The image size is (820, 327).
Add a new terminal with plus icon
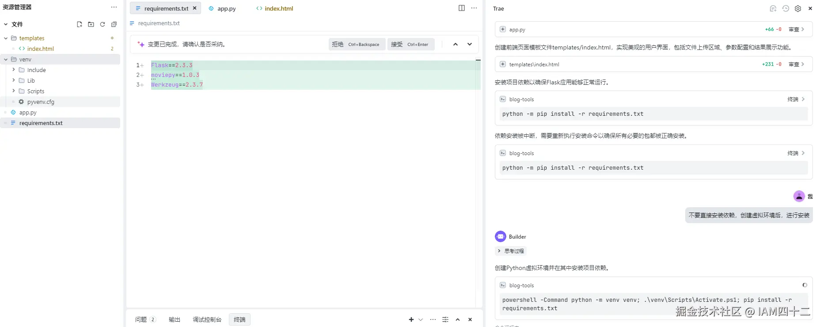pos(411,319)
